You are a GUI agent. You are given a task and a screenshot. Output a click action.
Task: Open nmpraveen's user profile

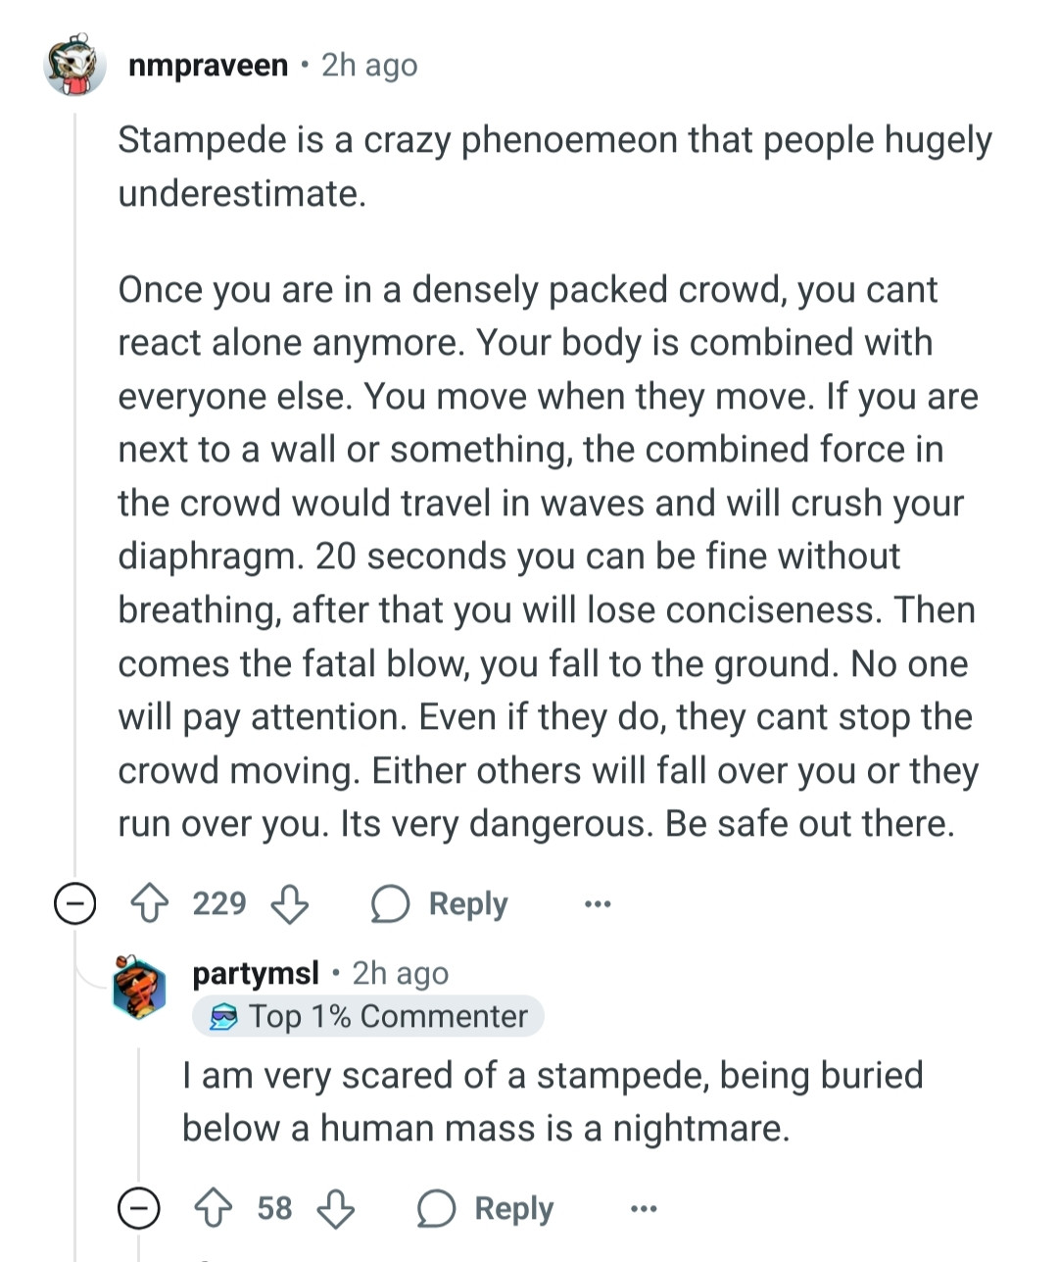[208, 66]
